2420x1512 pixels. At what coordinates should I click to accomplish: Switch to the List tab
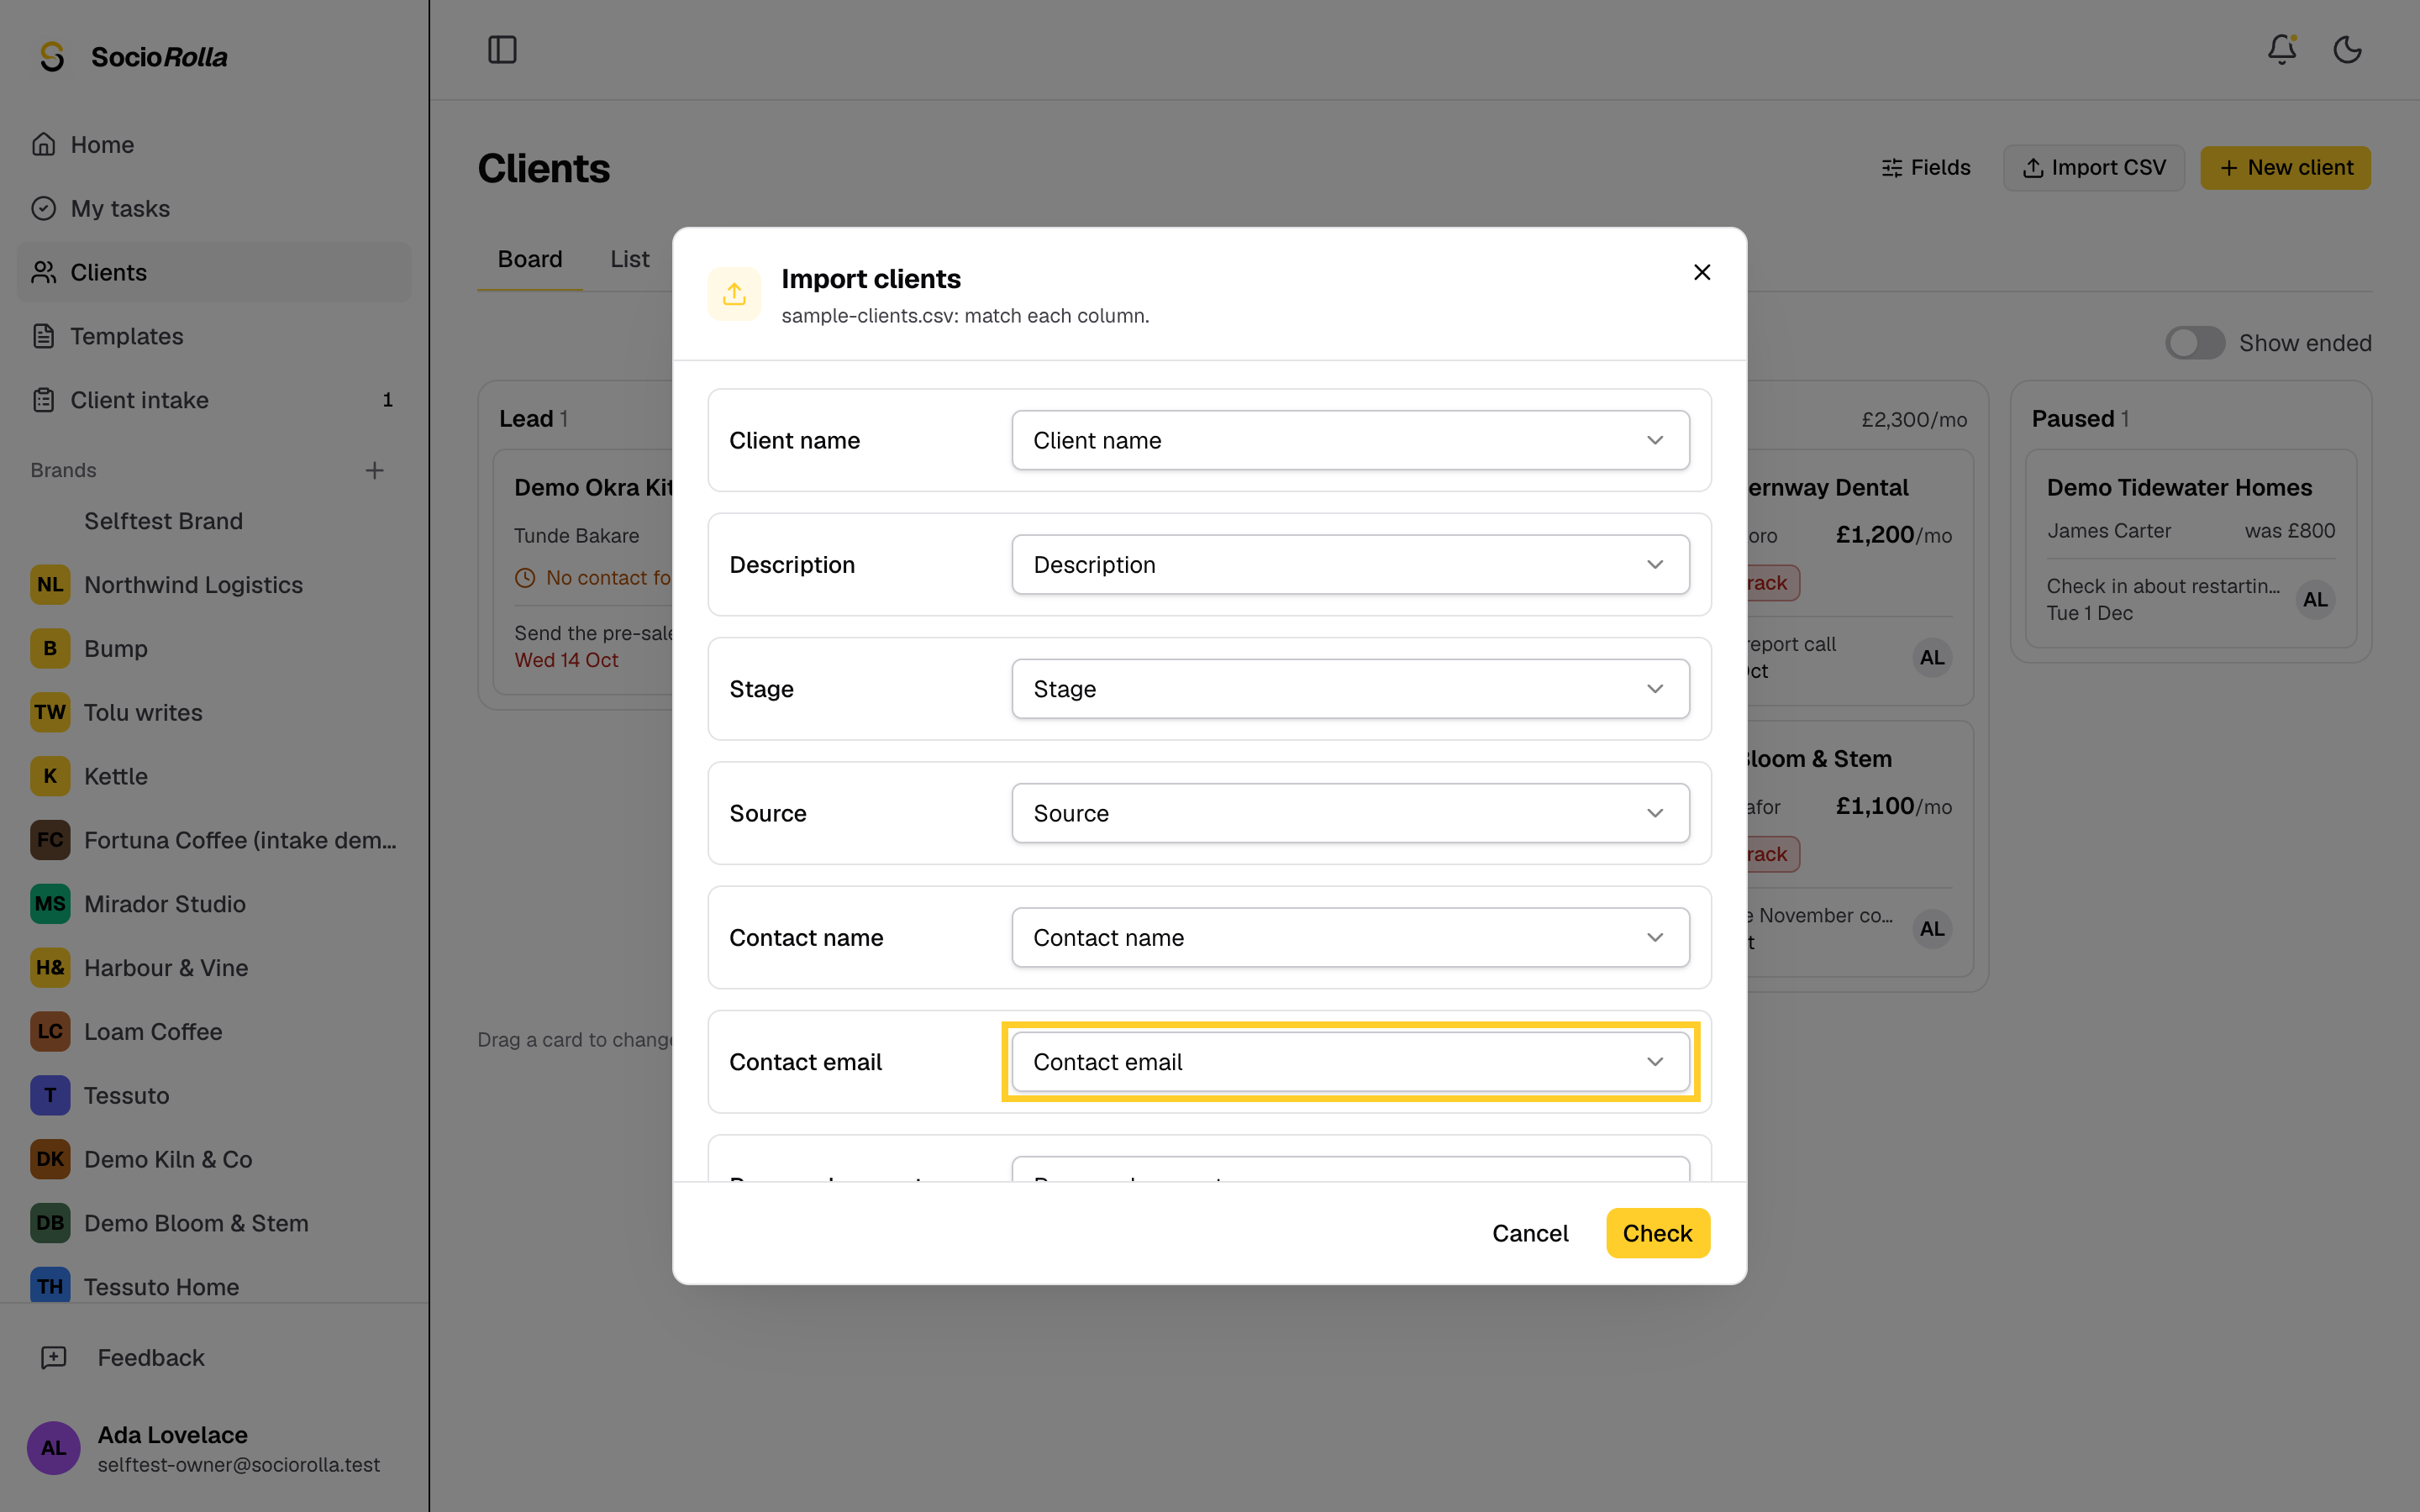630,259
